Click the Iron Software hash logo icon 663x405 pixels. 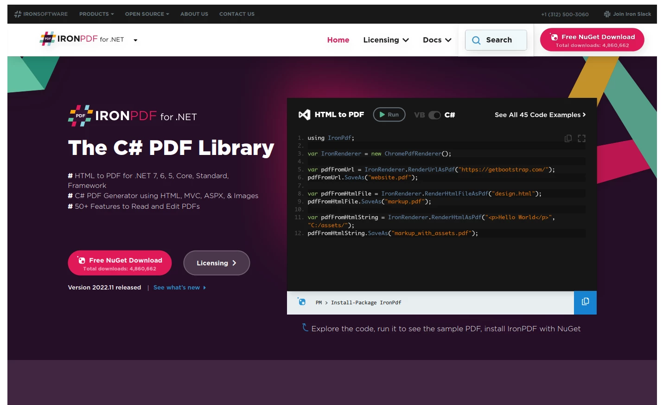18,14
